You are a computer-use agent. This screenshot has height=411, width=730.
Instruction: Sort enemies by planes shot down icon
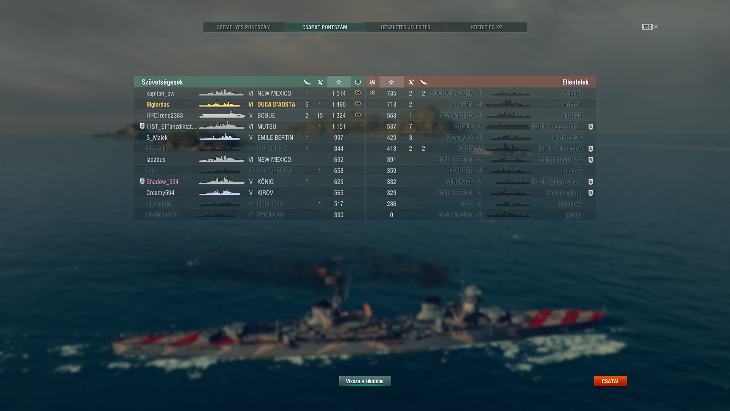[411, 82]
